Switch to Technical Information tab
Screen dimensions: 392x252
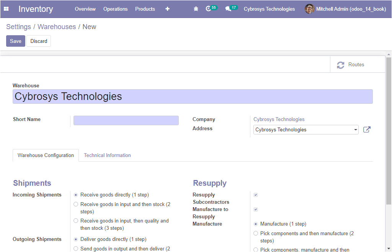click(107, 155)
